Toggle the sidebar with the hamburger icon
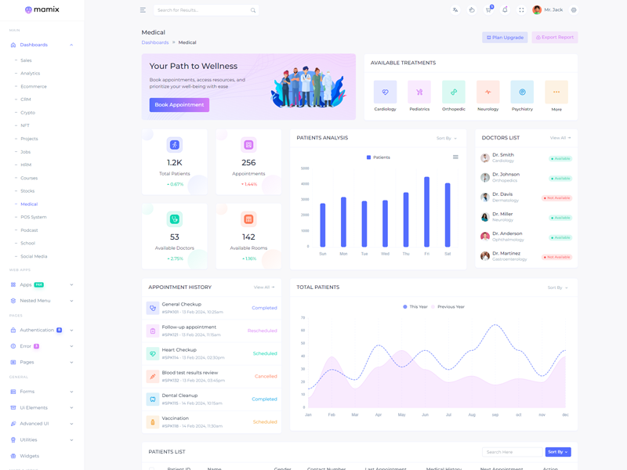This screenshot has height=470, width=627. coord(143,10)
